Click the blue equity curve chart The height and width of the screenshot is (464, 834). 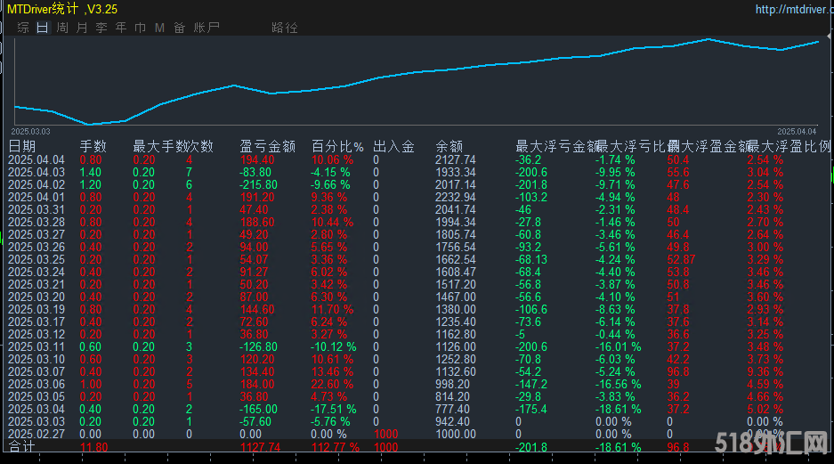click(x=417, y=81)
